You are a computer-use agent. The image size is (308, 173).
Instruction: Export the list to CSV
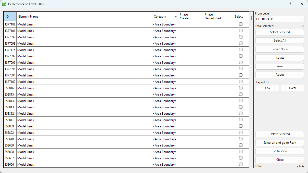tap(267, 88)
